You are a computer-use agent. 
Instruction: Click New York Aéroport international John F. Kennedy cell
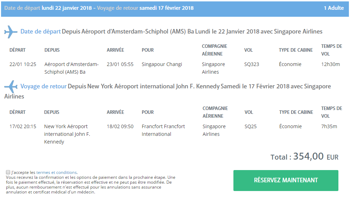point(67,134)
